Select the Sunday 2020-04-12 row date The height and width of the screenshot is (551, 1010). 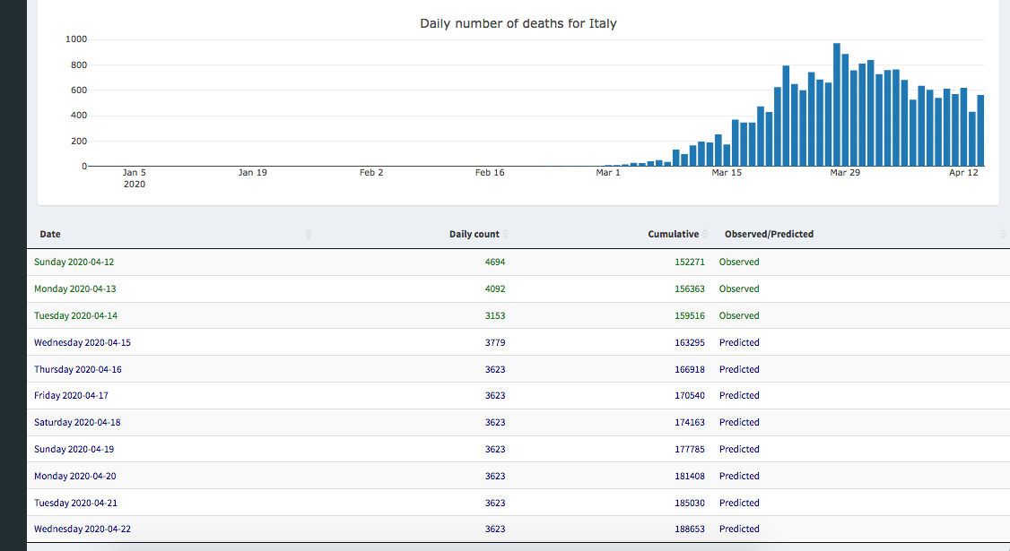[74, 263]
